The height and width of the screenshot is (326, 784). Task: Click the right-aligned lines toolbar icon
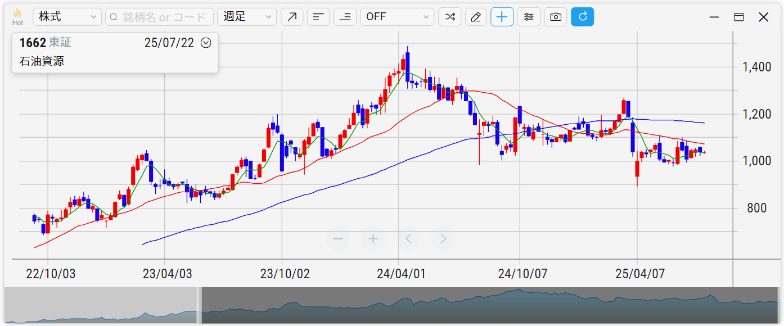(345, 17)
